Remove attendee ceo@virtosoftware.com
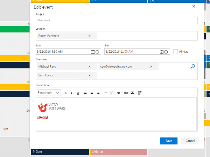This screenshot has height=157, width=210. pyautogui.click(x=151, y=67)
